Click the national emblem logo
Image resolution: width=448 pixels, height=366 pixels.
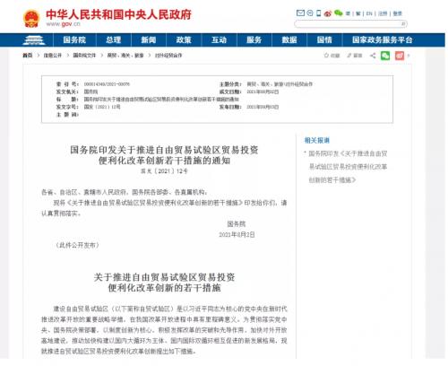pyautogui.click(x=31, y=19)
